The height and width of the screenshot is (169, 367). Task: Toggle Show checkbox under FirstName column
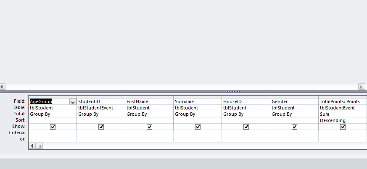pos(149,127)
